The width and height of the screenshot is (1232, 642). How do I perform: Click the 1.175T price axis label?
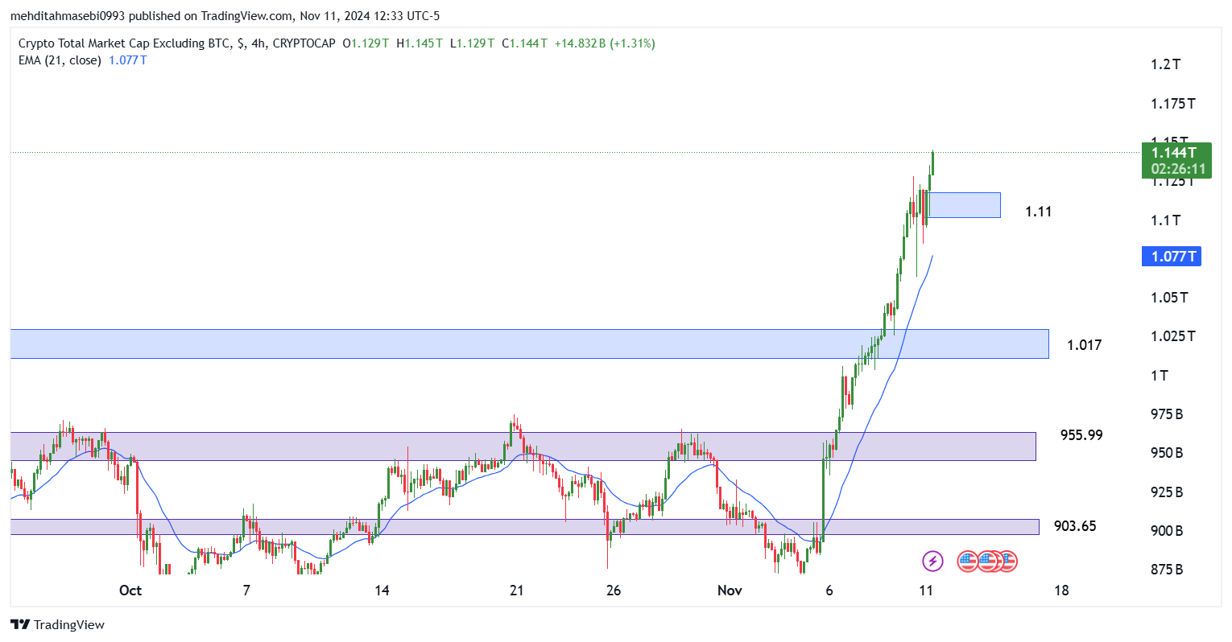click(1172, 104)
